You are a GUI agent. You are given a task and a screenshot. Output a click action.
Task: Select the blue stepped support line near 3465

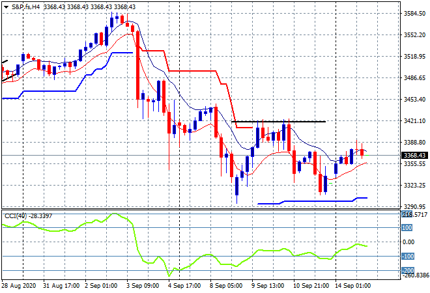[x=50, y=91]
